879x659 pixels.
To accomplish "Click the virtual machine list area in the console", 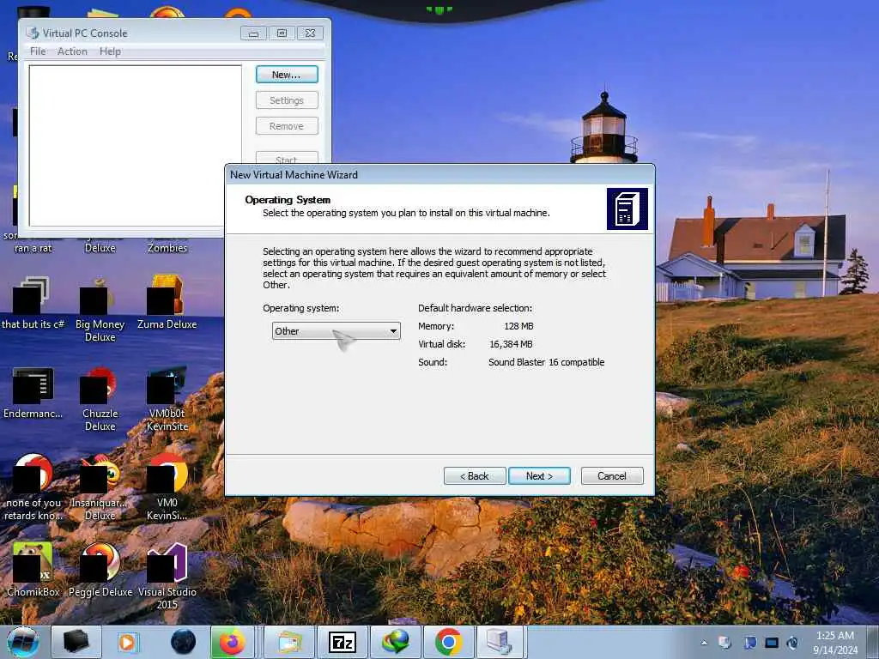I will click(x=135, y=146).
